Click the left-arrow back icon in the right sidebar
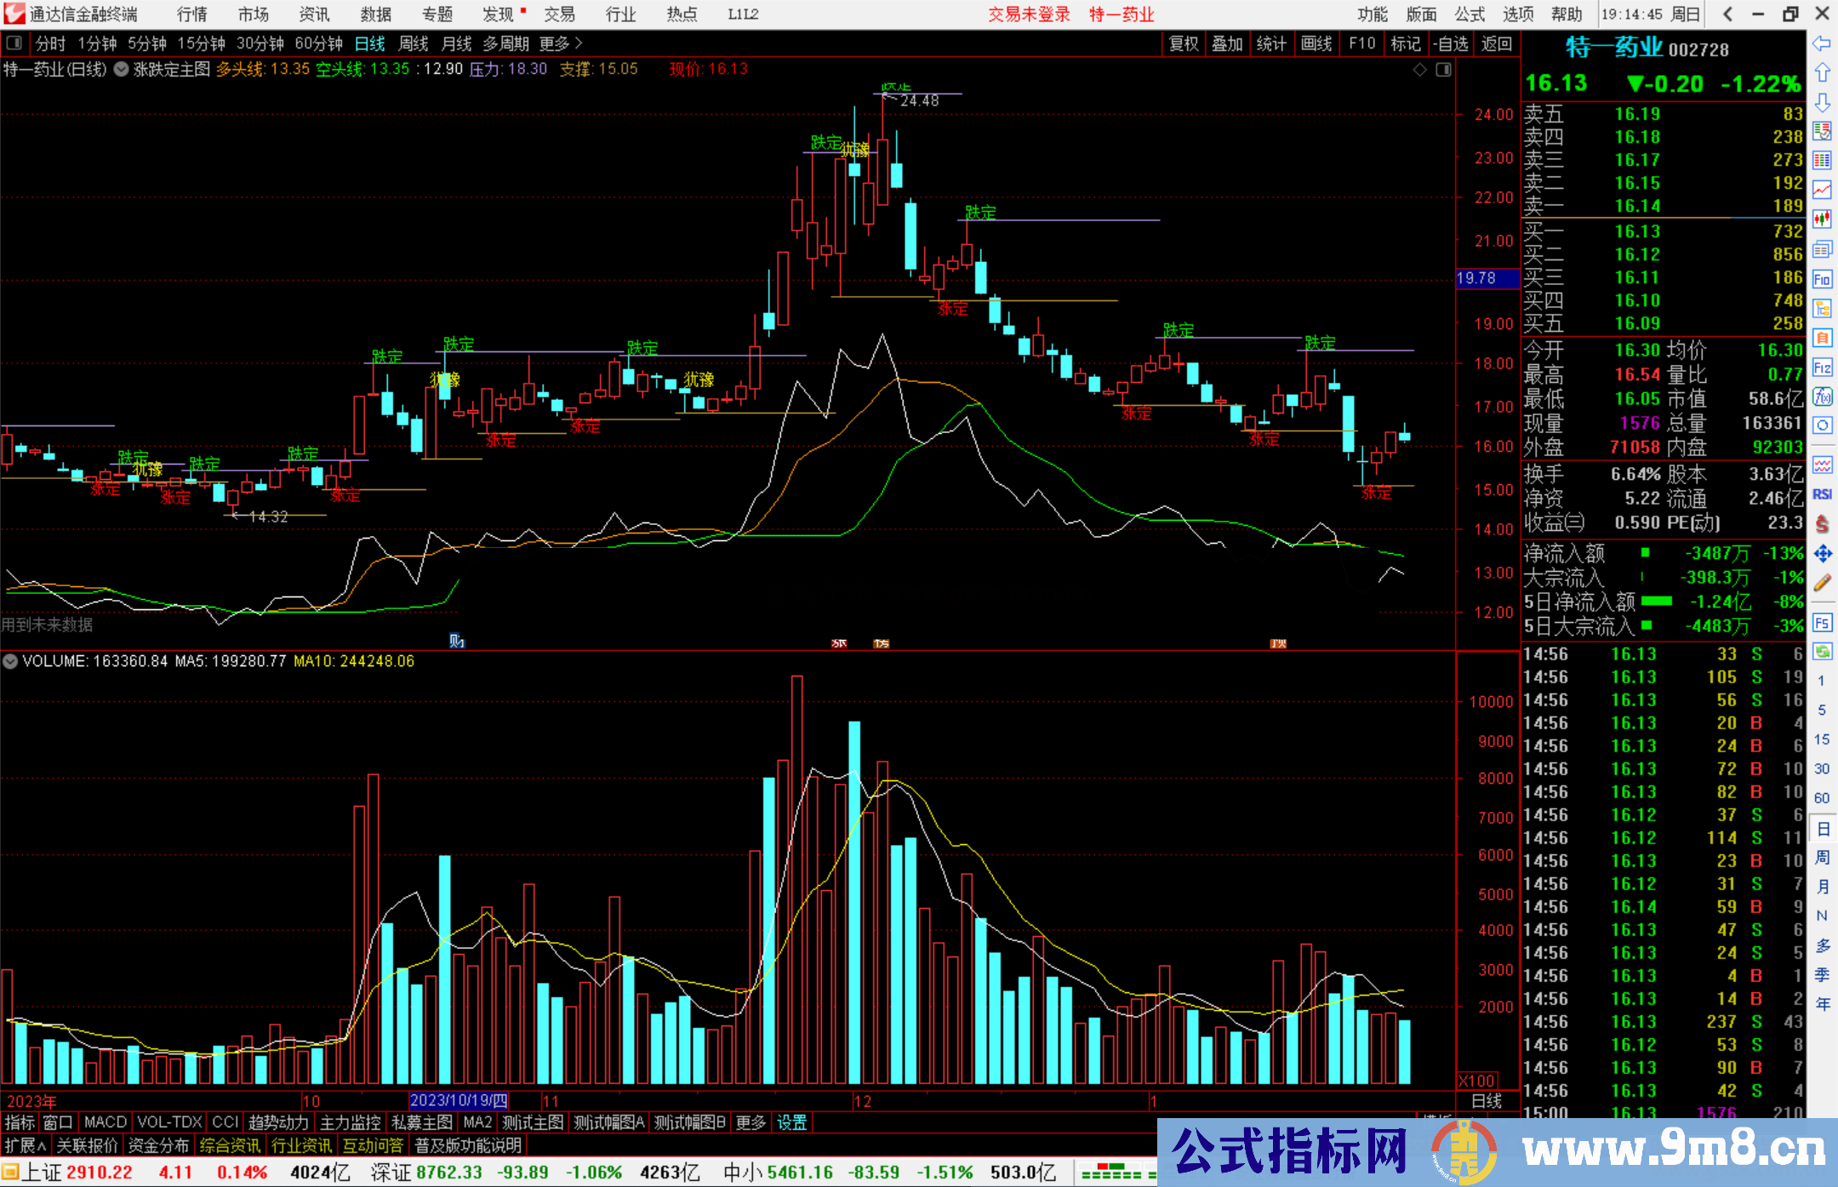The image size is (1838, 1187). pyautogui.click(x=1822, y=43)
